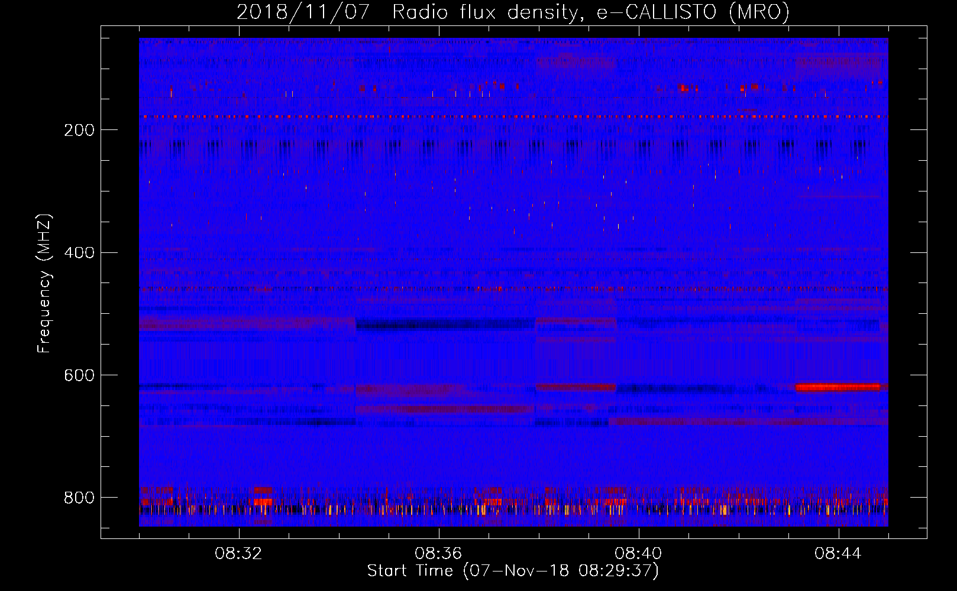The width and height of the screenshot is (957, 591).
Task: Click the 08:32 time tick label
Action: coord(238,554)
